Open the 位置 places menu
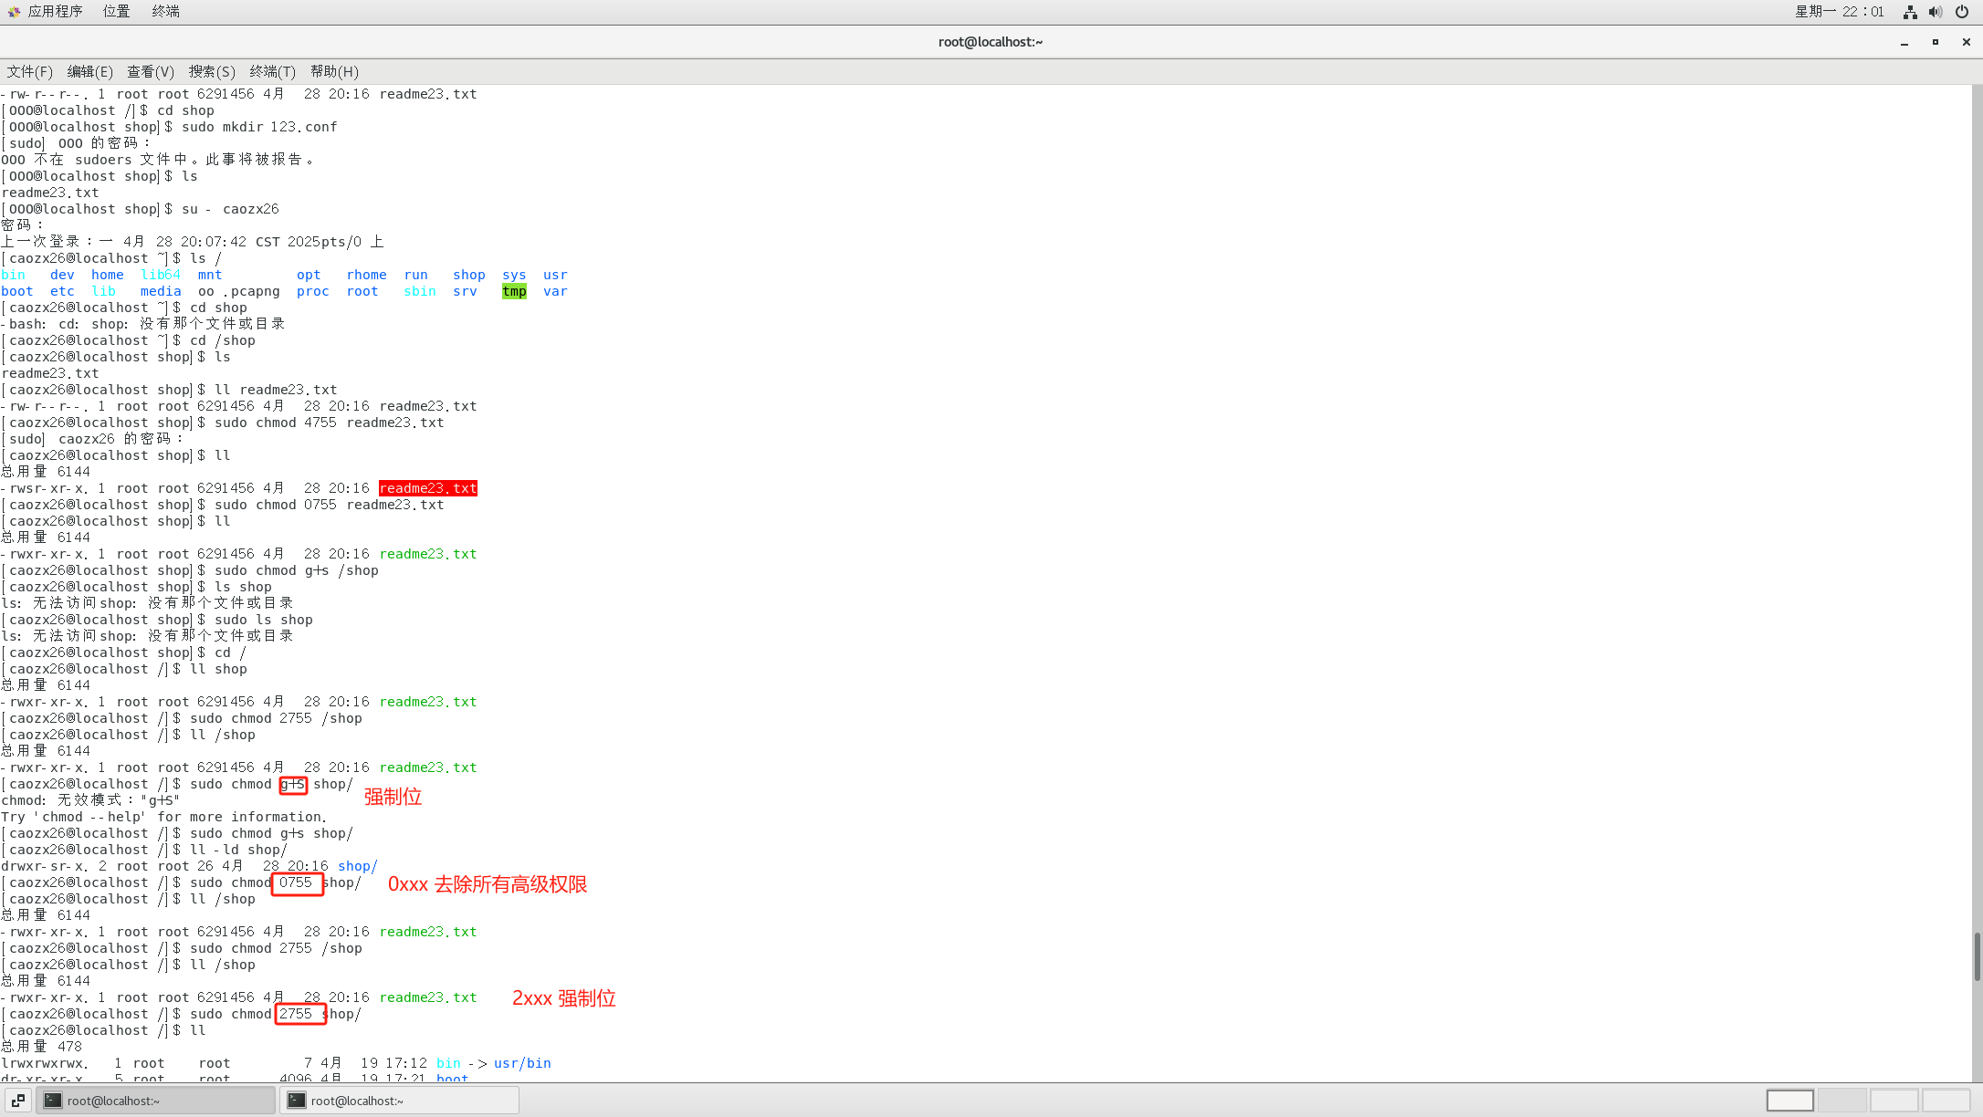 coord(116,11)
